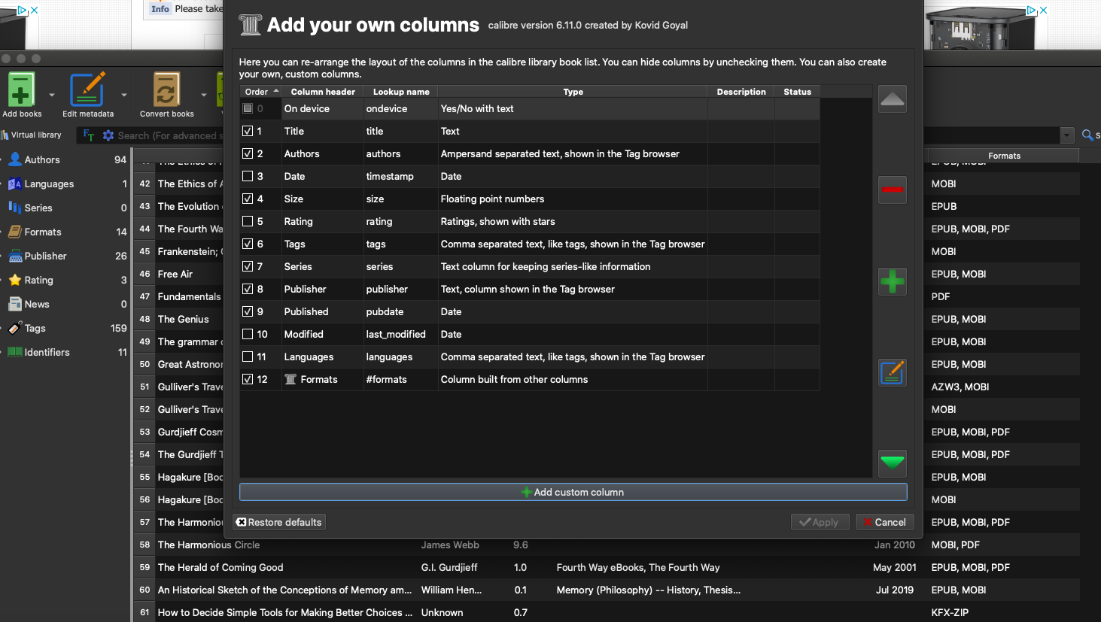
Task: Click the Lookup name column header
Action: [x=401, y=92]
